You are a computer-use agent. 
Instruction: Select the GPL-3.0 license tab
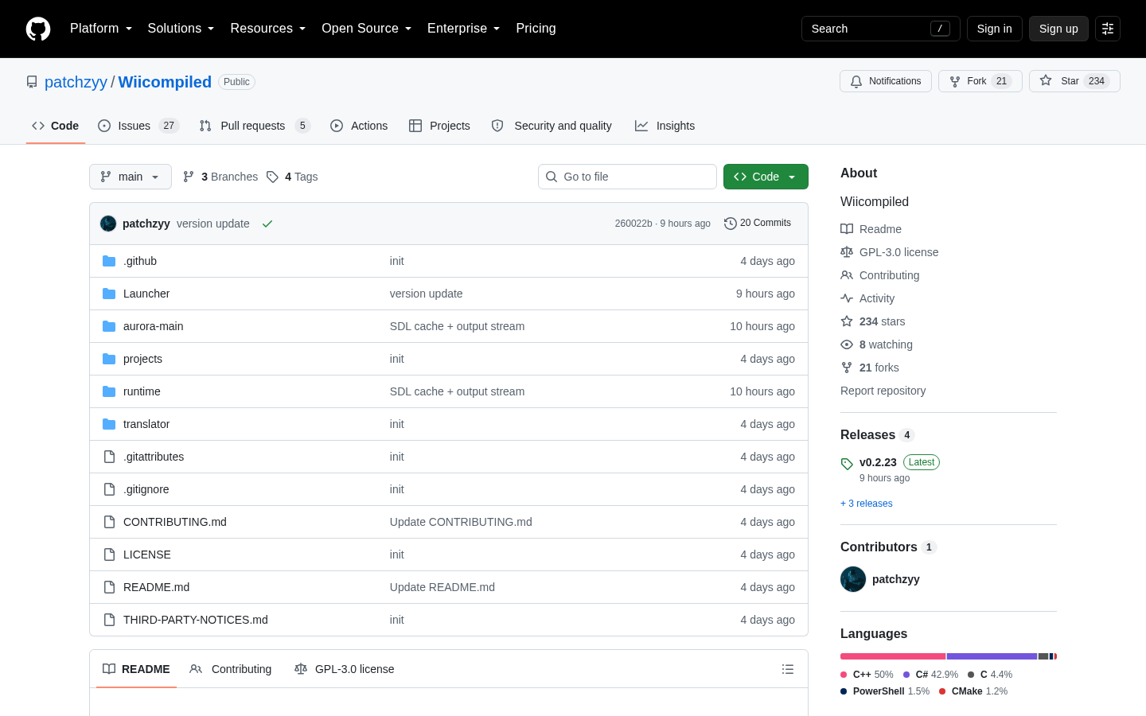(344, 669)
